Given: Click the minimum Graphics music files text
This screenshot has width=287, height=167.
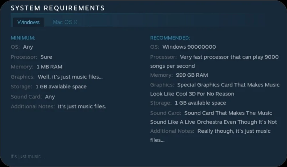Looking at the screenshot, I should [70, 77].
